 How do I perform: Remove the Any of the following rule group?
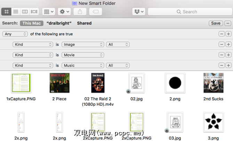pos(222,34)
